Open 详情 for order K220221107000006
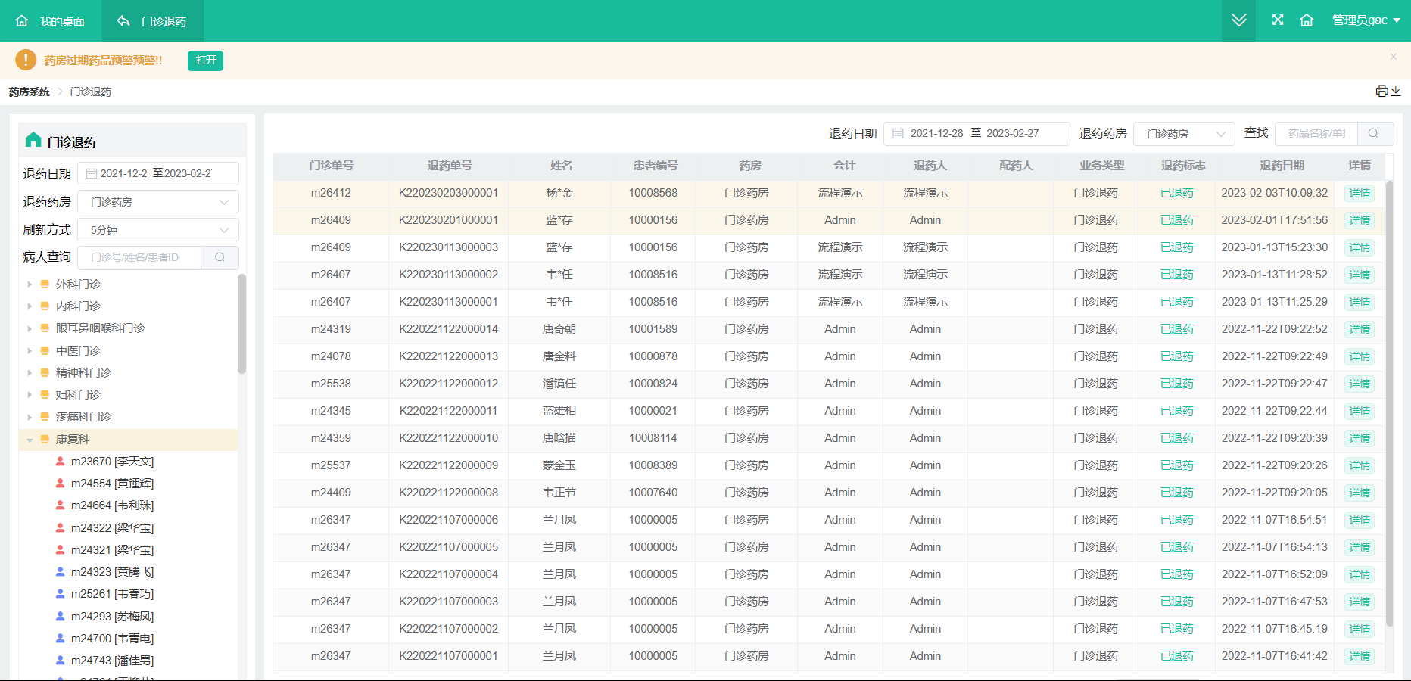Image resolution: width=1411 pixels, height=681 pixels. [x=1360, y=520]
